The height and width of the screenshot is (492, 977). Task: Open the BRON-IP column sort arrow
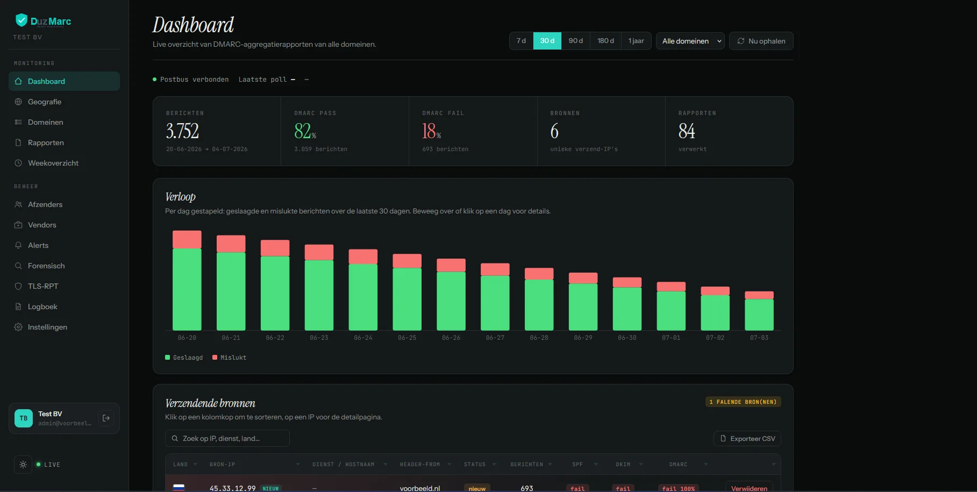pyautogui.click(x=298, y=465)
